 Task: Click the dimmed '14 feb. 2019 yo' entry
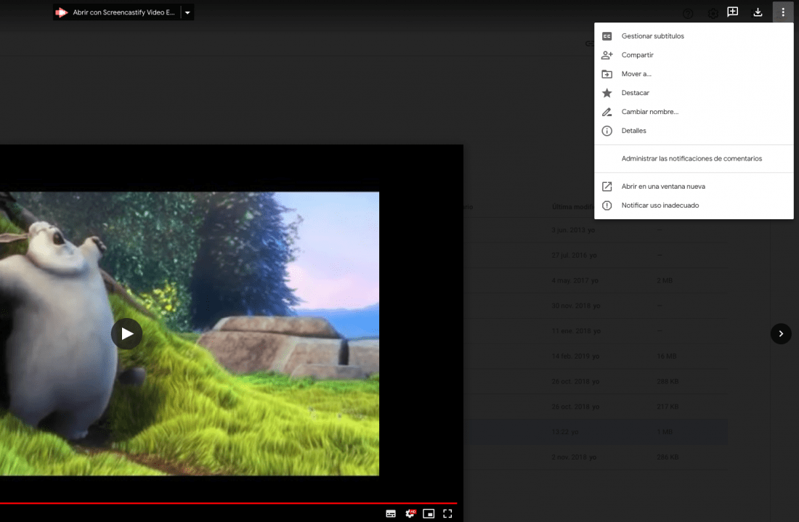coord(575,356)
